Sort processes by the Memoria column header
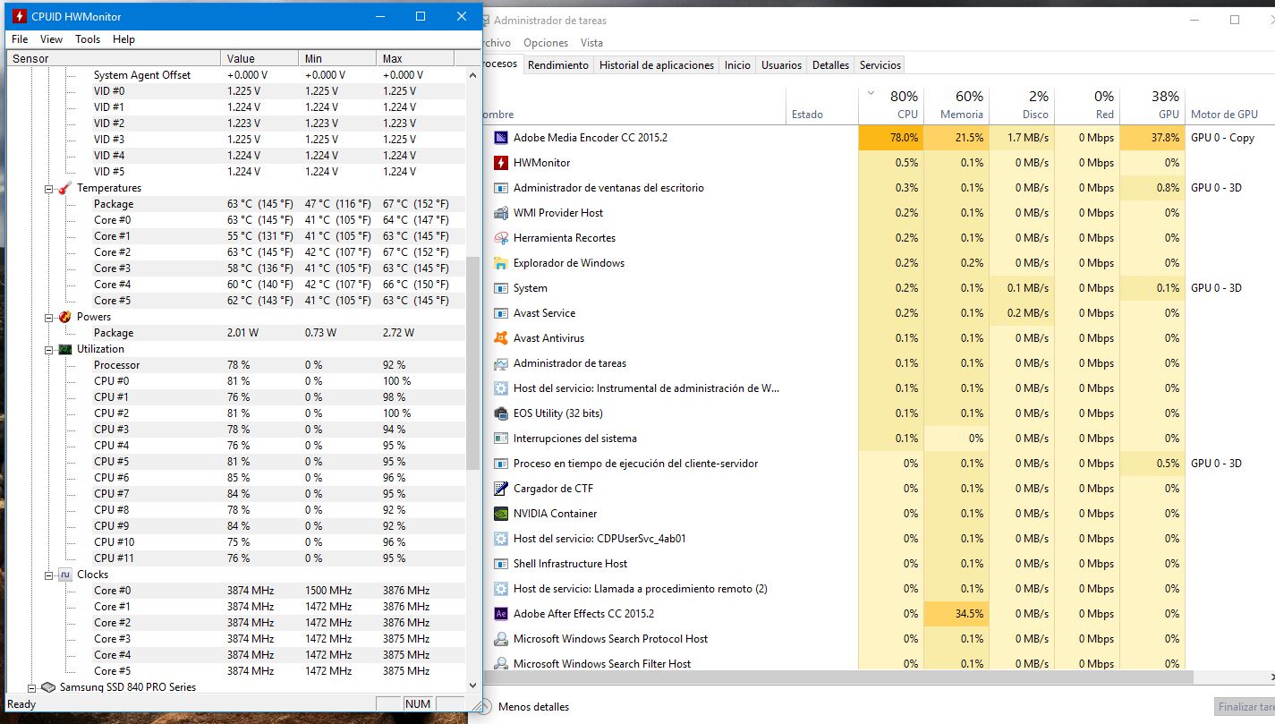This screenshot has height=724, width=1275. point(956,106)
